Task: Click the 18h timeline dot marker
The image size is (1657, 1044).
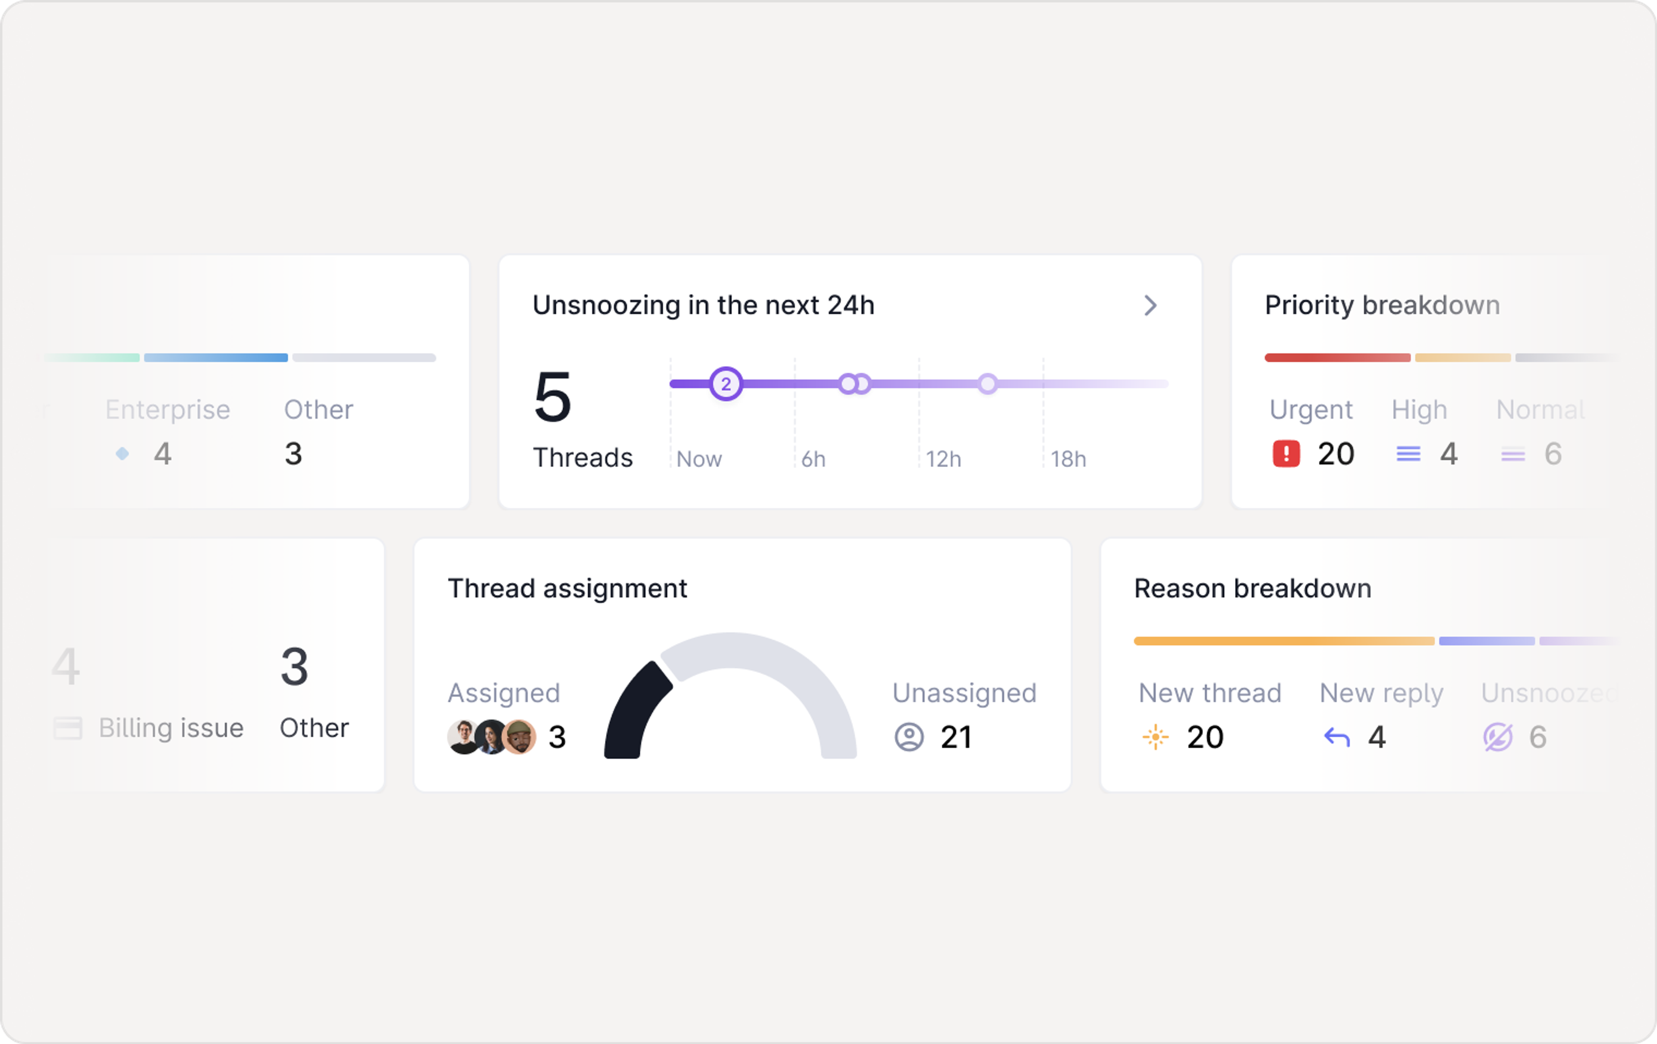Action: [x=987, y=384]
